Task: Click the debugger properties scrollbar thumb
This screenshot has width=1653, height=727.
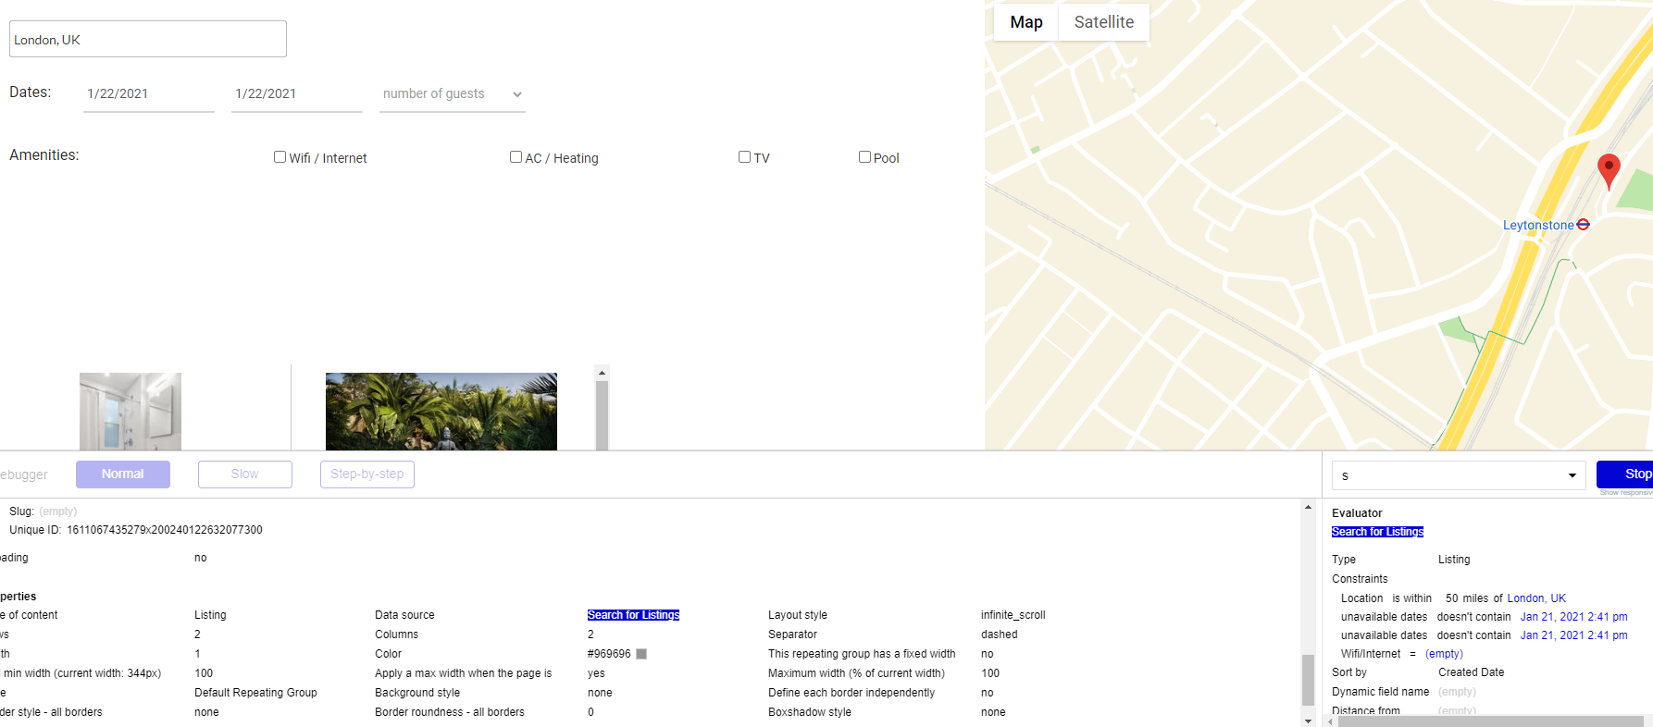Action: [x=1308, y=680]
